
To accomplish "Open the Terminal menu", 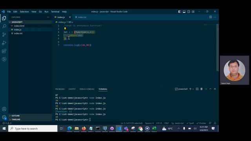I will [55, 12].
